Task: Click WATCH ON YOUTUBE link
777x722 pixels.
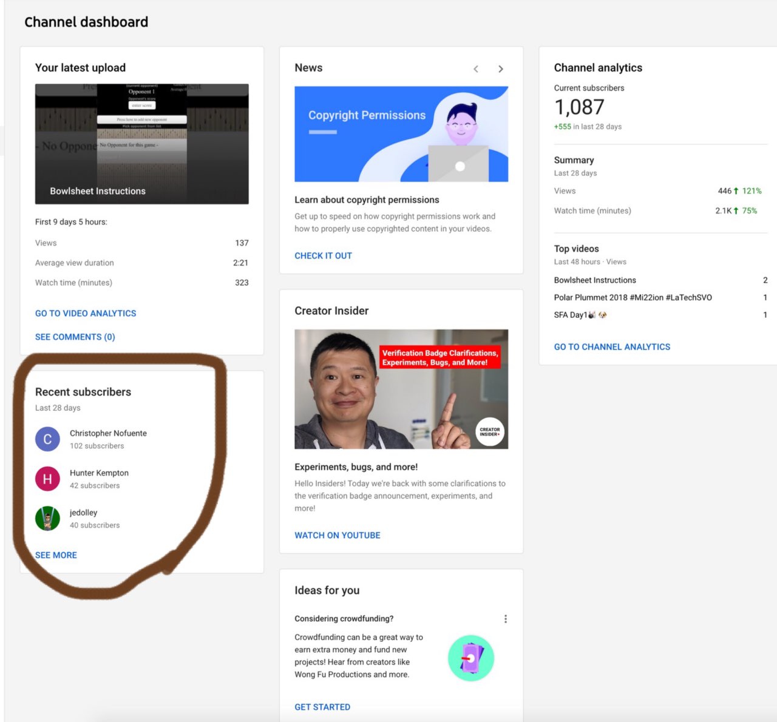Action: pyautogui.click(x=338, y=536)
